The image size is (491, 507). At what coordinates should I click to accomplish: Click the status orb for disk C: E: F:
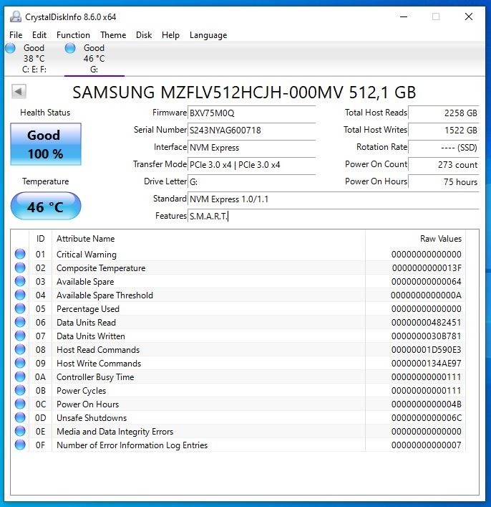point(10,48)
